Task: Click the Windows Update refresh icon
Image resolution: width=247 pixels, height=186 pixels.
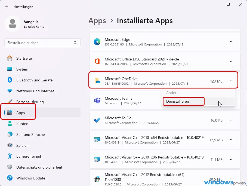Action: click(10, 178)
